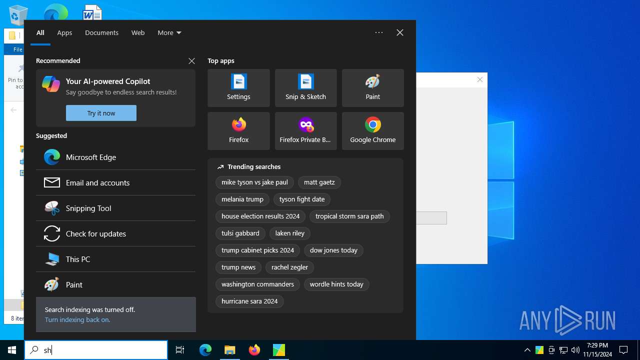640x360 pixels.
Task: Open the search options ellipsis menu
Action: (379, 32)
